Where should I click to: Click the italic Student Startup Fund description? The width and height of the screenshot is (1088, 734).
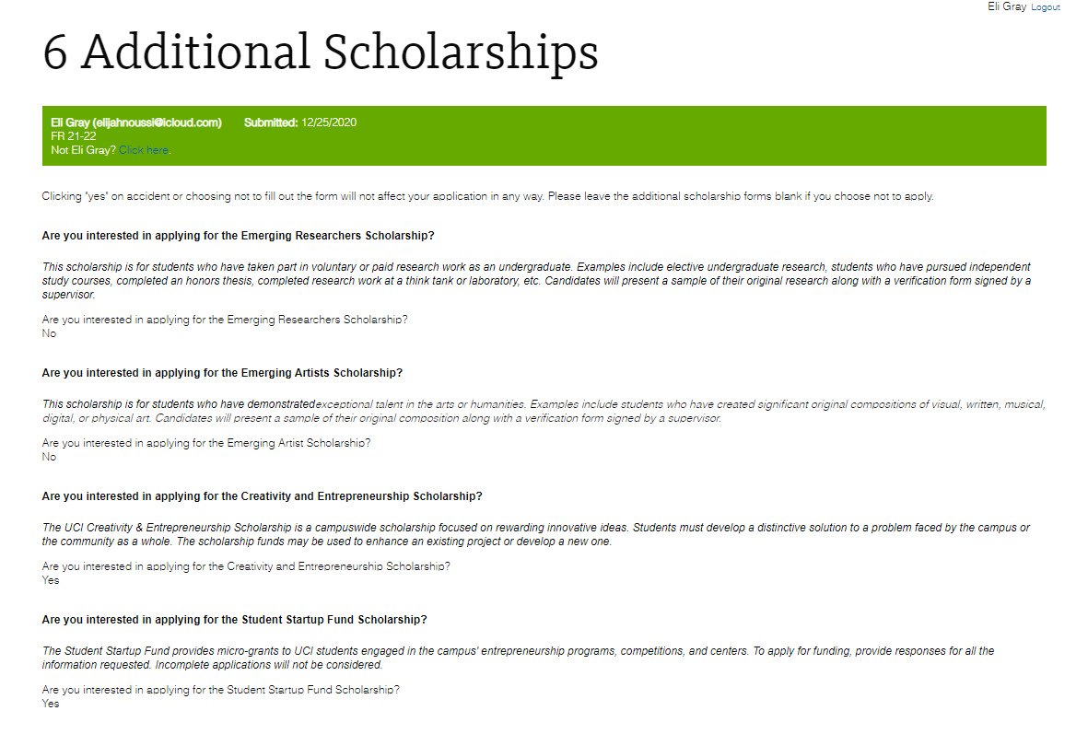pyautogui.click(x=516, y=658)
